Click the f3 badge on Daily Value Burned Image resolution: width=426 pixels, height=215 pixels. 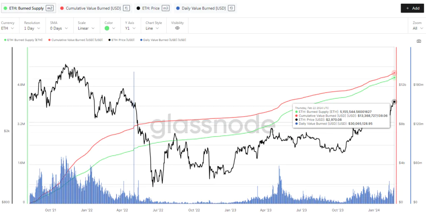[x=231, y=8]
